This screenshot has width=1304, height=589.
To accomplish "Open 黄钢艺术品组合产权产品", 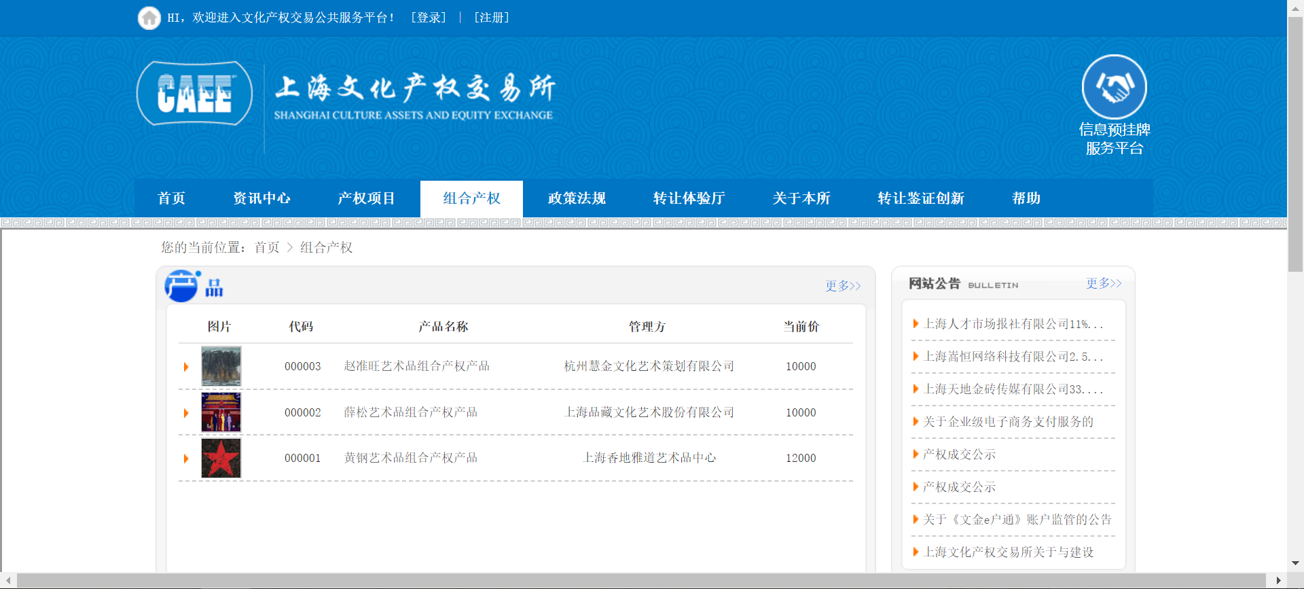I will point(410,458).
